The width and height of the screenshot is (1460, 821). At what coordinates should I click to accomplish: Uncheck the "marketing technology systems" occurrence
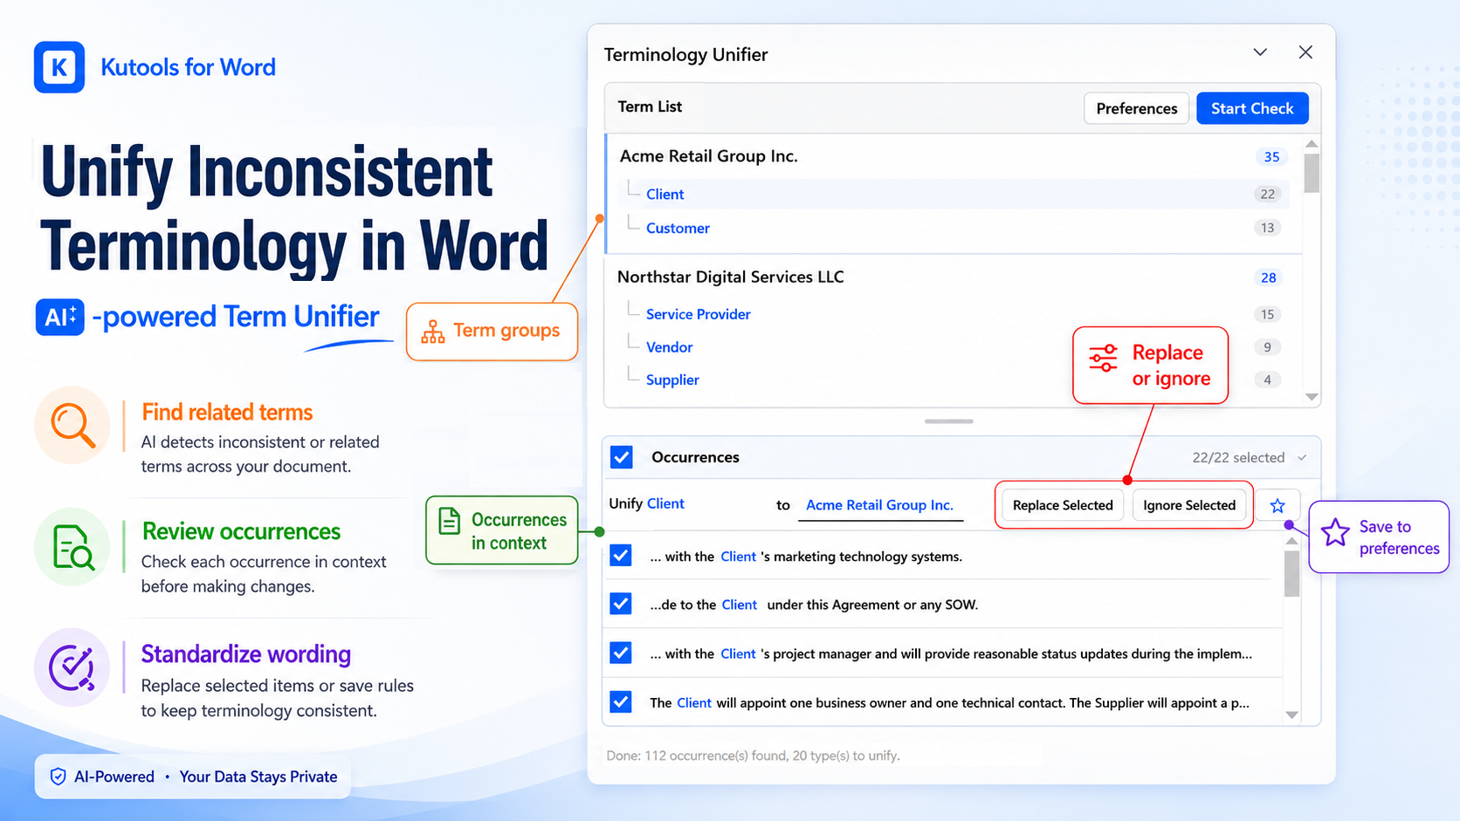tap(621, 556)
